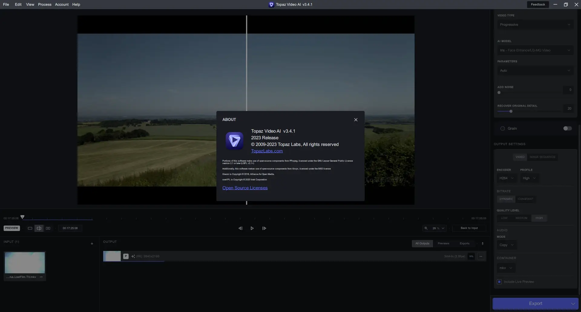Screen dimensions: 581x312
Task: Open the Help menu
Action: 76,5
